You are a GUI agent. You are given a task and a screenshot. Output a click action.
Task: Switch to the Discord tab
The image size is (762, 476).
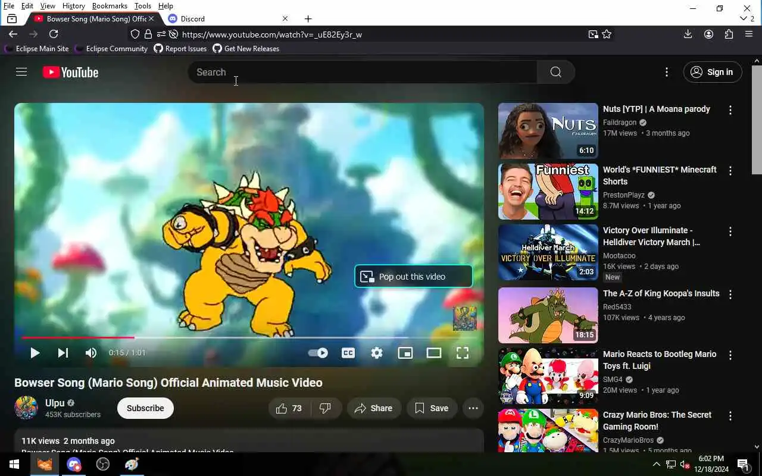[x=226, y=19]
